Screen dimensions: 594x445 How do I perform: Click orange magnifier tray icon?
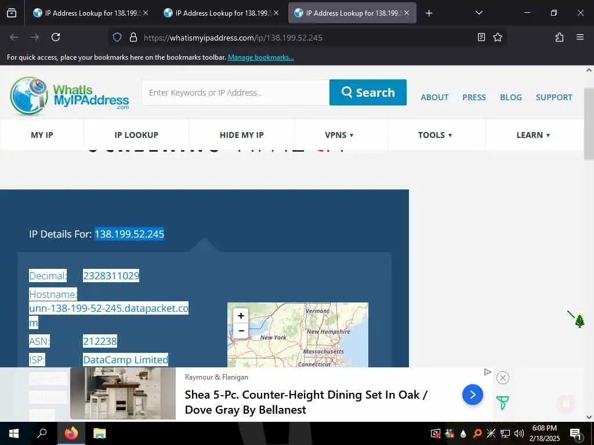click(477, 433)
